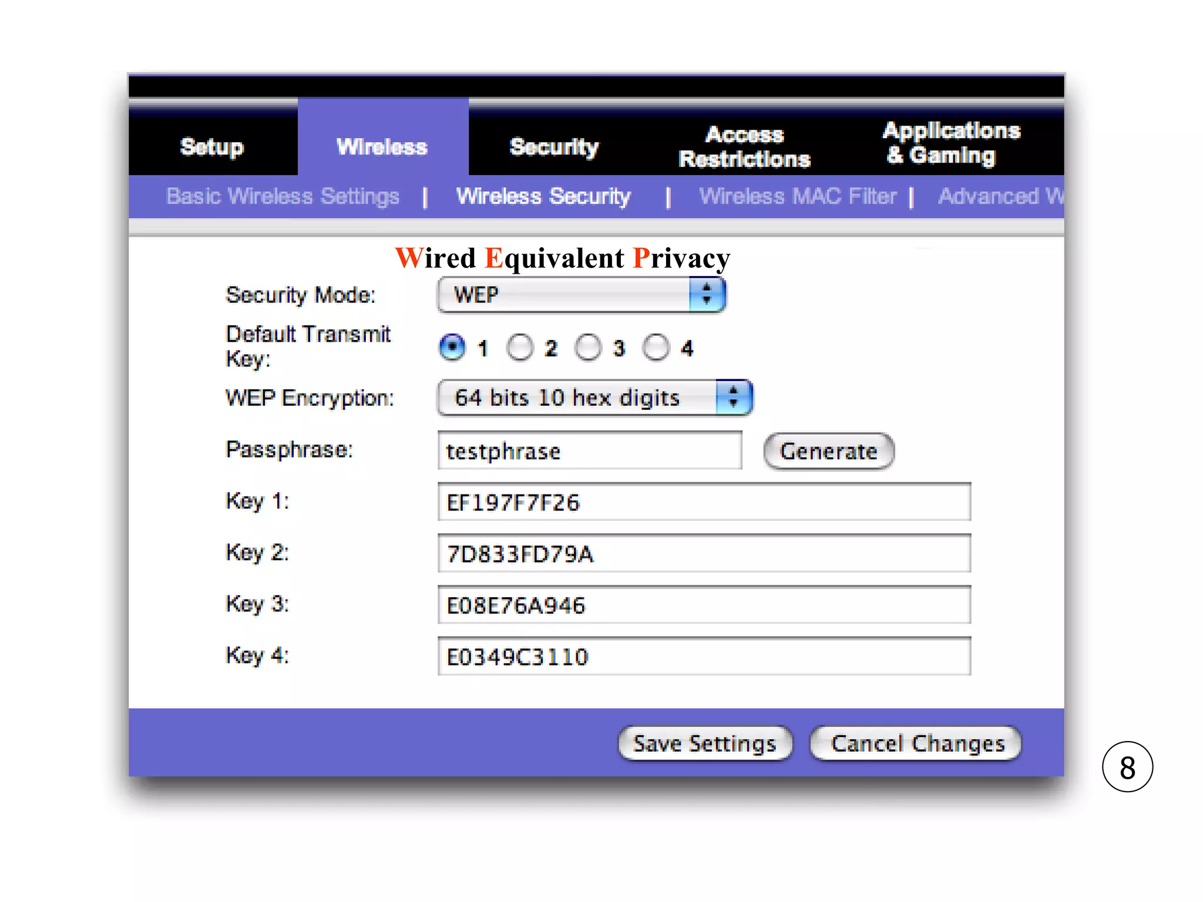Select default transmit key 2

[520, 348]
